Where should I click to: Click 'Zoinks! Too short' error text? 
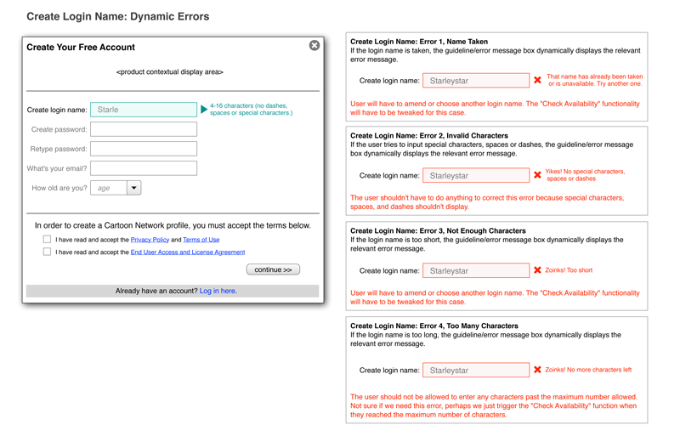click(x=569, y=269)
